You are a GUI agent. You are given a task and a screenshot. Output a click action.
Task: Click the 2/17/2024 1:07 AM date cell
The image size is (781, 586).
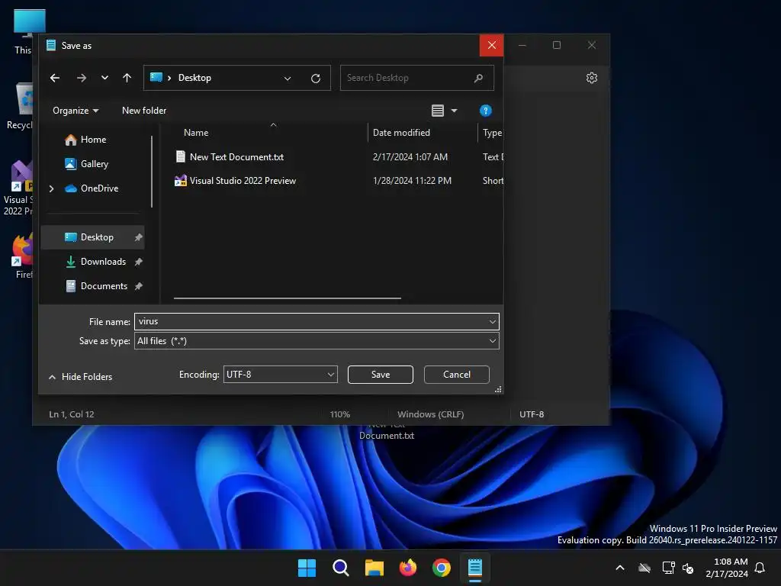(x=410, y=157)
